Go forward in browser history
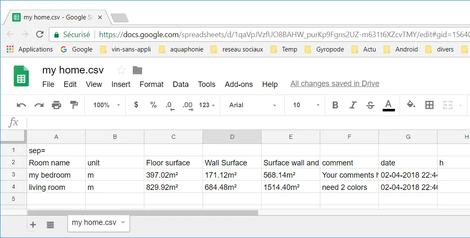The height and width of the screenshot is (238, 470). [25, 34]
